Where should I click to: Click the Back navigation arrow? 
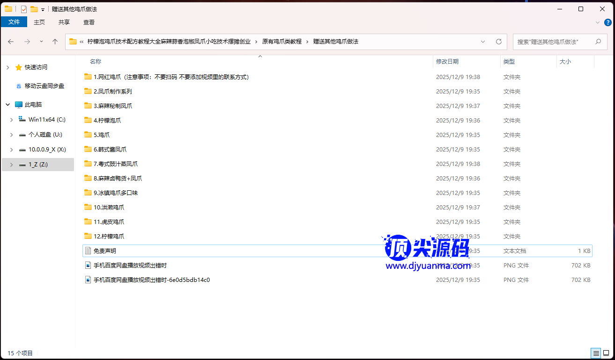pyautogui.click(x=11, y=42)
